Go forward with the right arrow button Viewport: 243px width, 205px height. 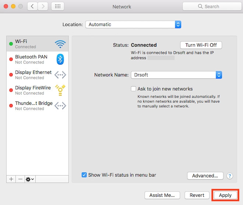(43, 6)
